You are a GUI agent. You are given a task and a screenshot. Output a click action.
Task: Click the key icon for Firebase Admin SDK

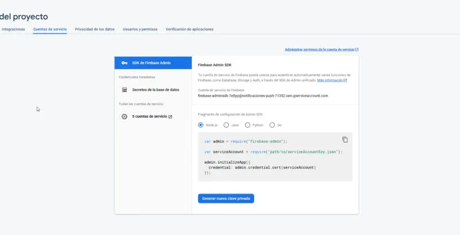124,63
